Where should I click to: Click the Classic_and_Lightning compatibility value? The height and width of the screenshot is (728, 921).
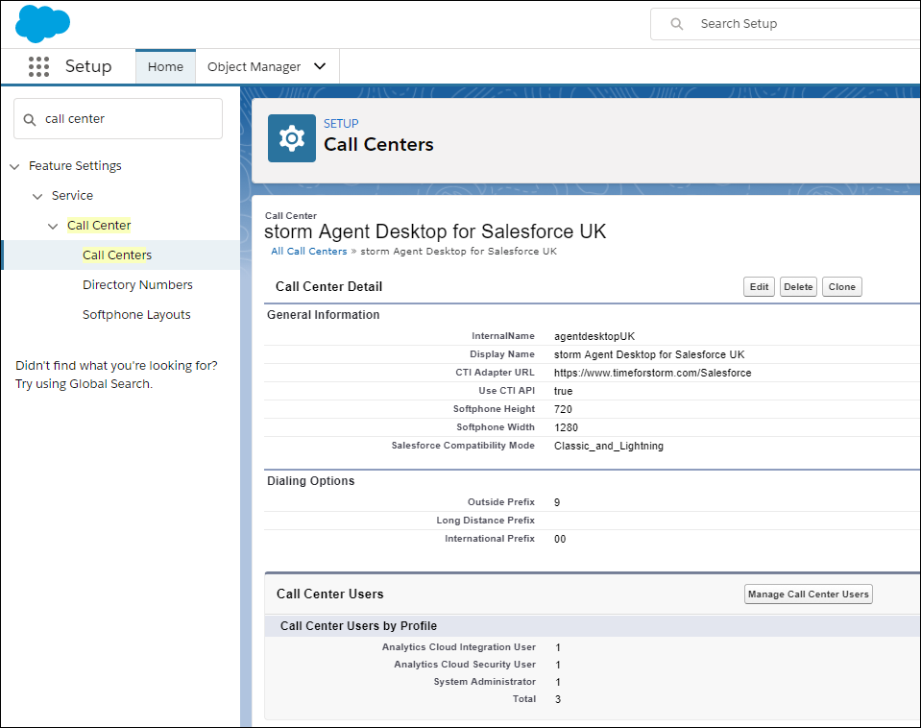tap(609, 446)
